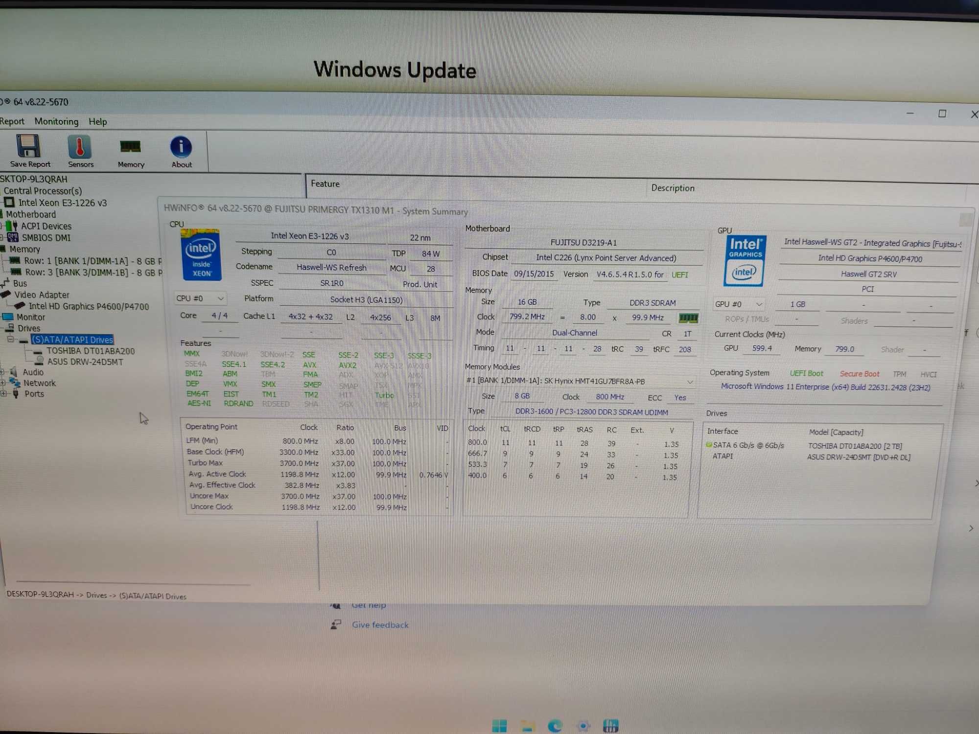The image size is (979, 734).
Task: Select ACPI Devices in the tree
Action: pos(46,226)
